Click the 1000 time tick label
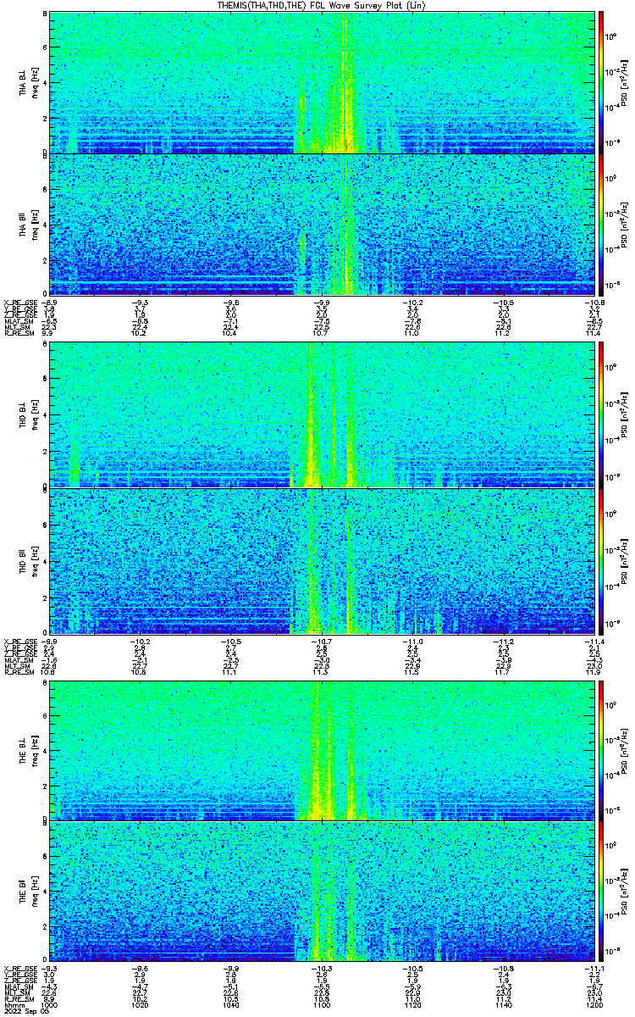This screenshot has height=1017, width=635. click(x=50, y=1005)
